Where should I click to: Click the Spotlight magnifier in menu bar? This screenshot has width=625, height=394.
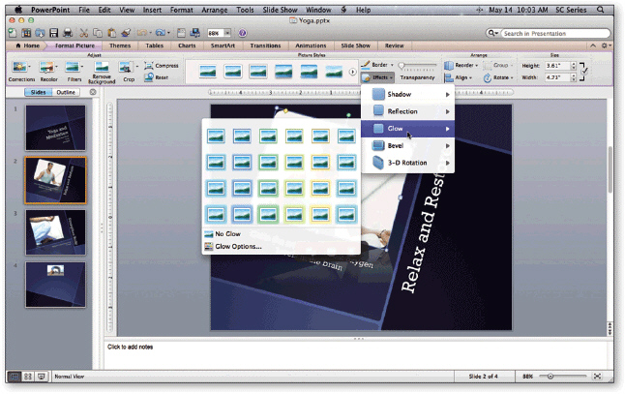600,10
